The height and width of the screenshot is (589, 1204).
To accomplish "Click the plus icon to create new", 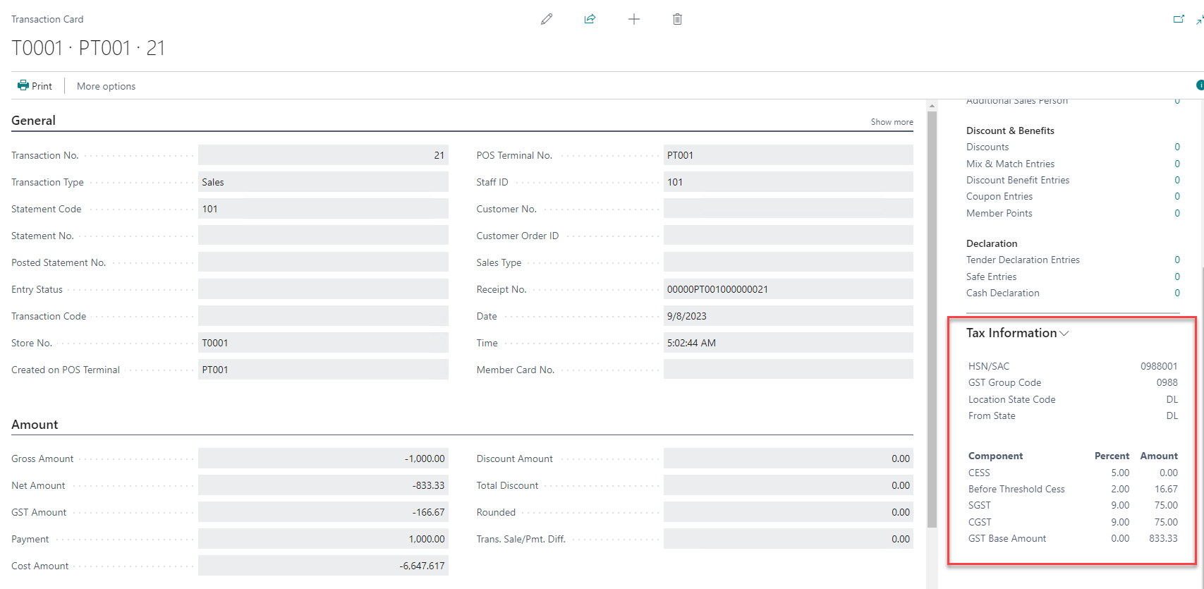I will 634,19.
